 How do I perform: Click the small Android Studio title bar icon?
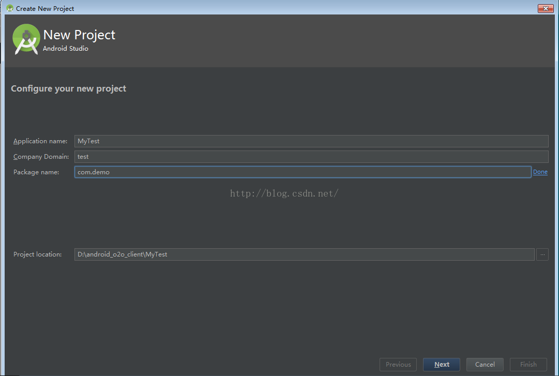[10, 8]
